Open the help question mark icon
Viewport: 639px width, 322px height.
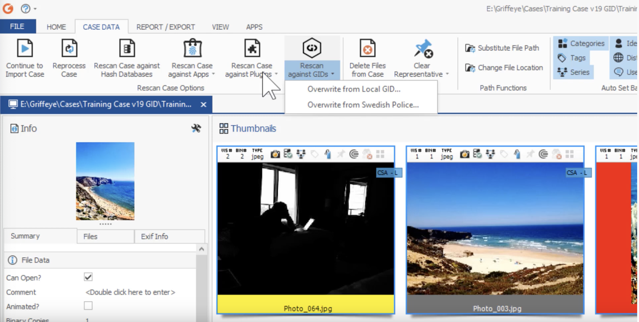pyautogui.click(x=25, y=8)
